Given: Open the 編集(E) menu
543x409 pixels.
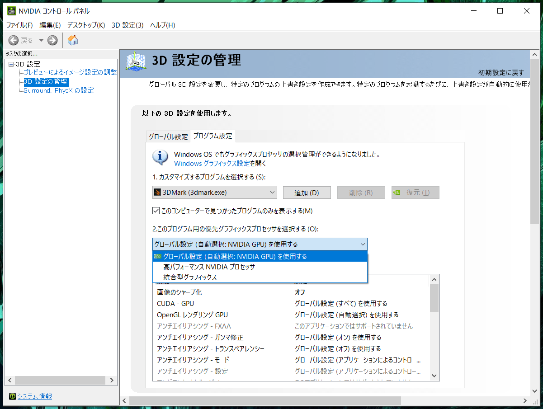Looking at the screenshot, I should coord(50,25).
